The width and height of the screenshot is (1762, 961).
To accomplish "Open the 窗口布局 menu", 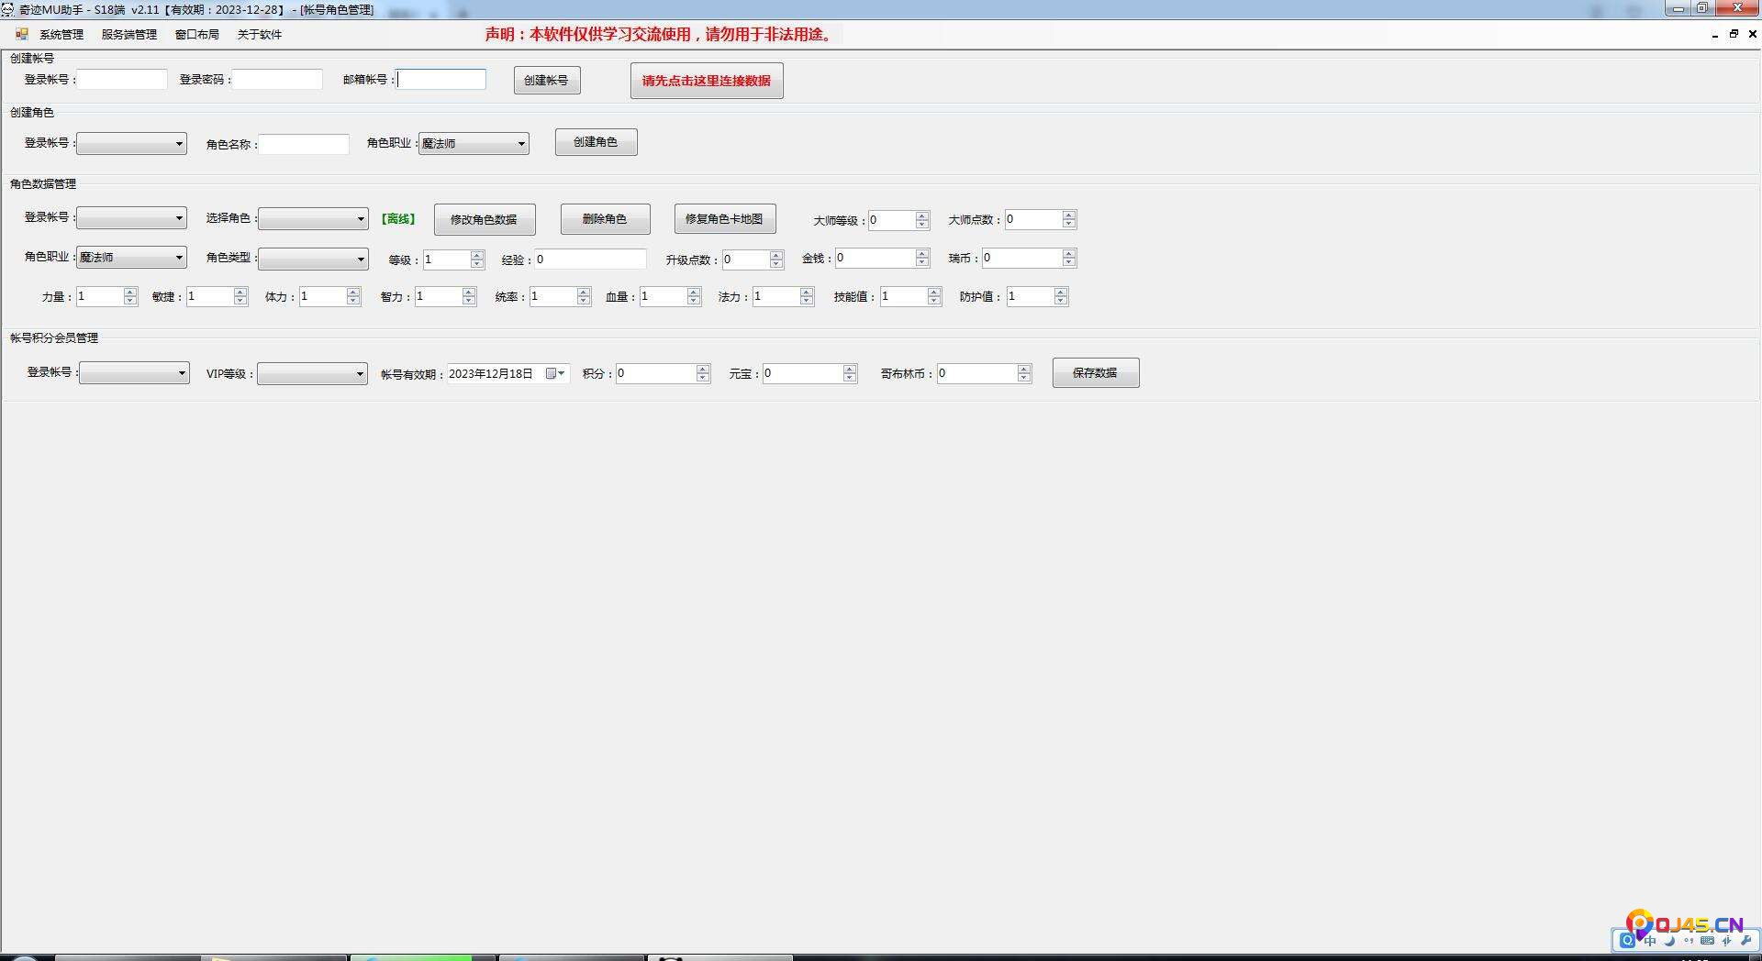I will pos(196,34).
